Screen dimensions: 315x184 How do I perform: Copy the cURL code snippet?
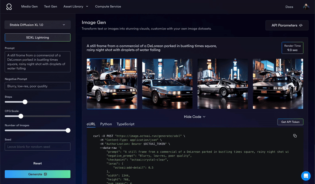point(295,136)
